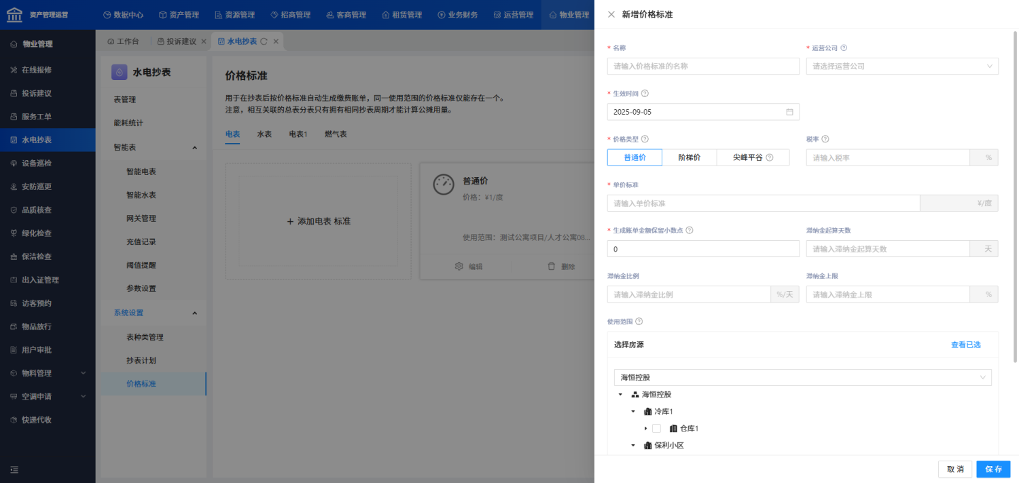Switch to the 工作台 tab
This screenshot has width=1019, height=483.
pyautogui.click(x=123, y=41)
